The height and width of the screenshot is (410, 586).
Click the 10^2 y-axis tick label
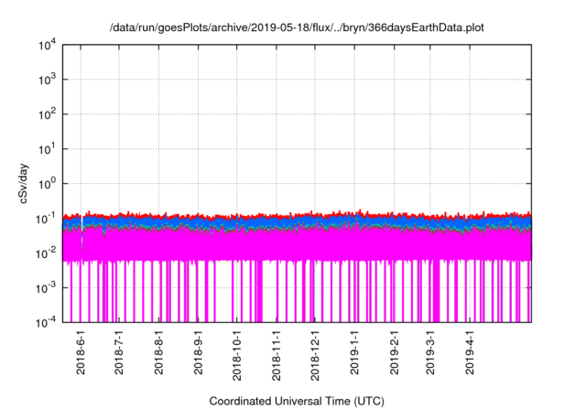47,114
